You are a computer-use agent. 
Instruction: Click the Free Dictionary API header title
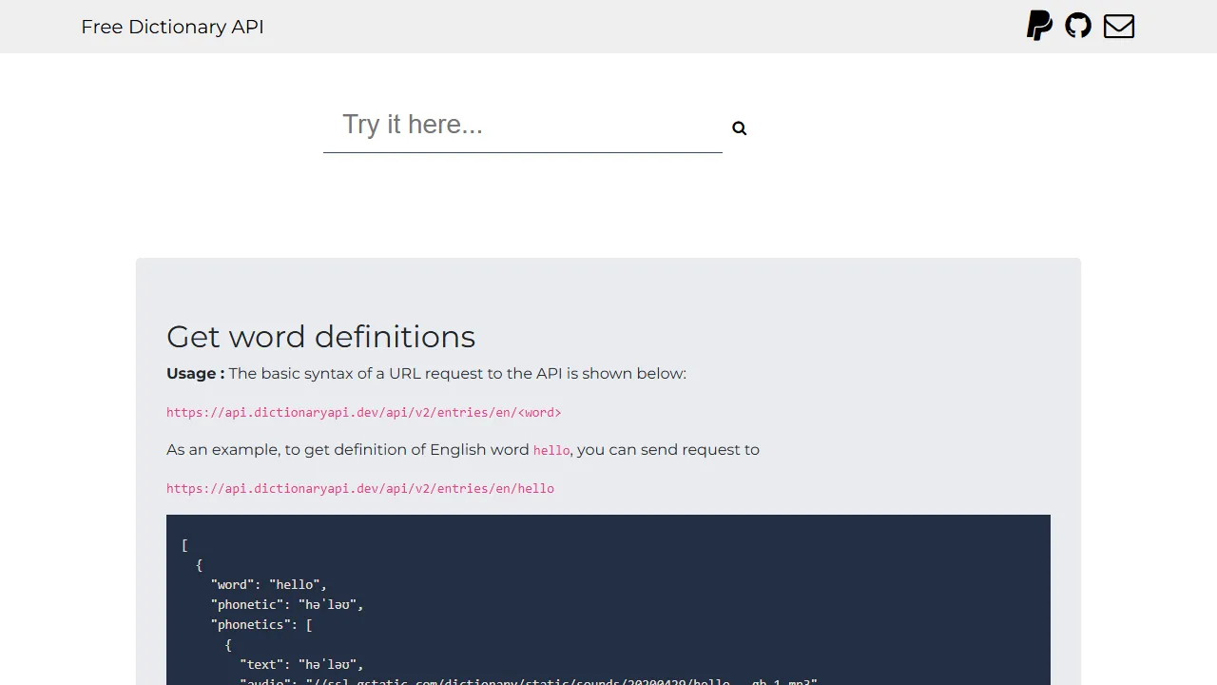[172, 27]
